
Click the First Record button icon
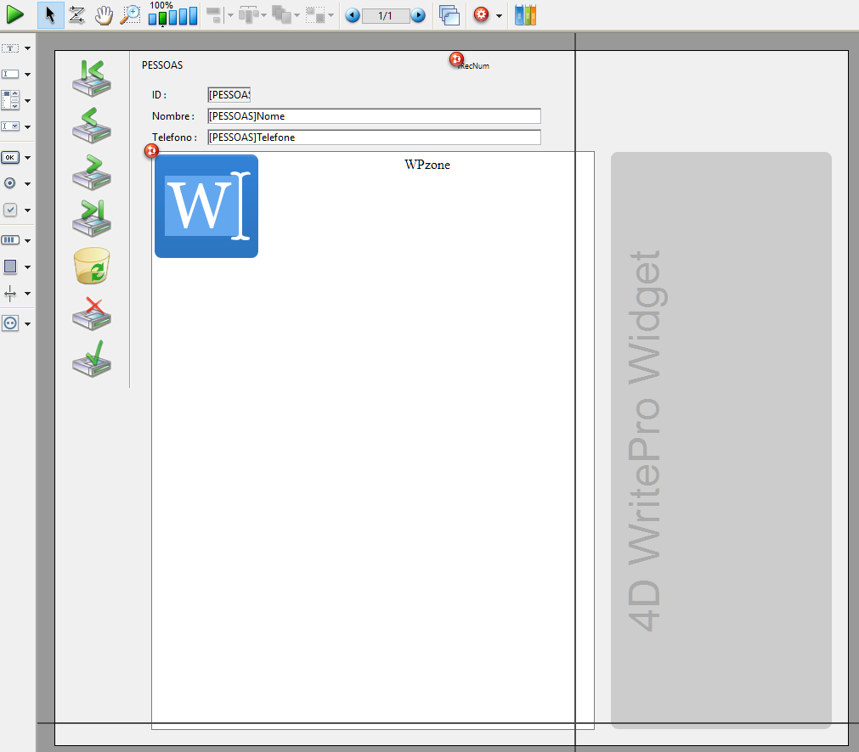pos(92,76)
